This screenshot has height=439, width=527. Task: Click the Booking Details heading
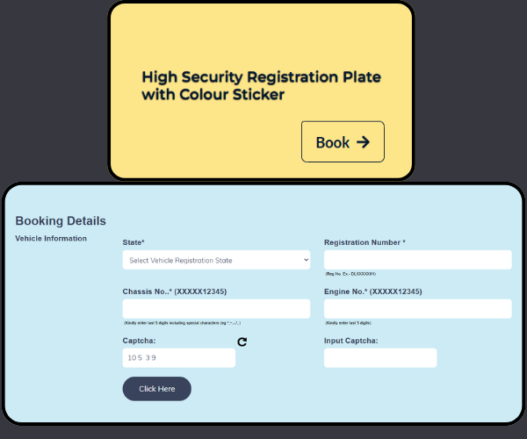(61, 221)
